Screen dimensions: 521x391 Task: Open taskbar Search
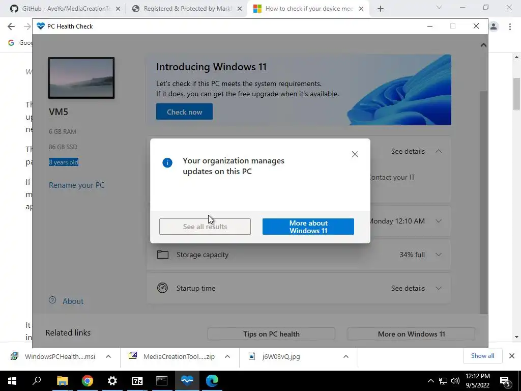37,381
